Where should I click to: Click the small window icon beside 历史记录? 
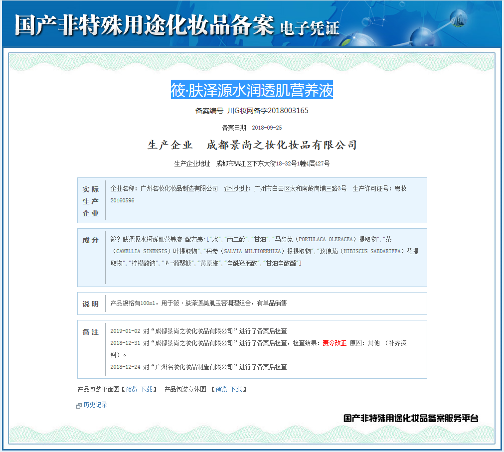[78, 404]
